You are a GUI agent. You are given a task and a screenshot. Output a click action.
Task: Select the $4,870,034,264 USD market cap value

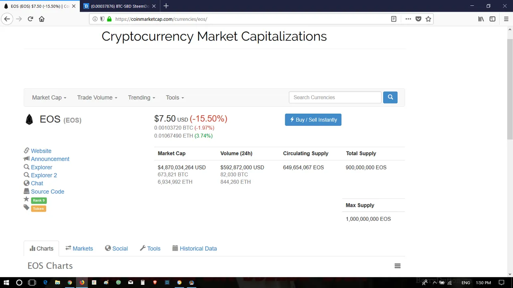tap(182, 167)
